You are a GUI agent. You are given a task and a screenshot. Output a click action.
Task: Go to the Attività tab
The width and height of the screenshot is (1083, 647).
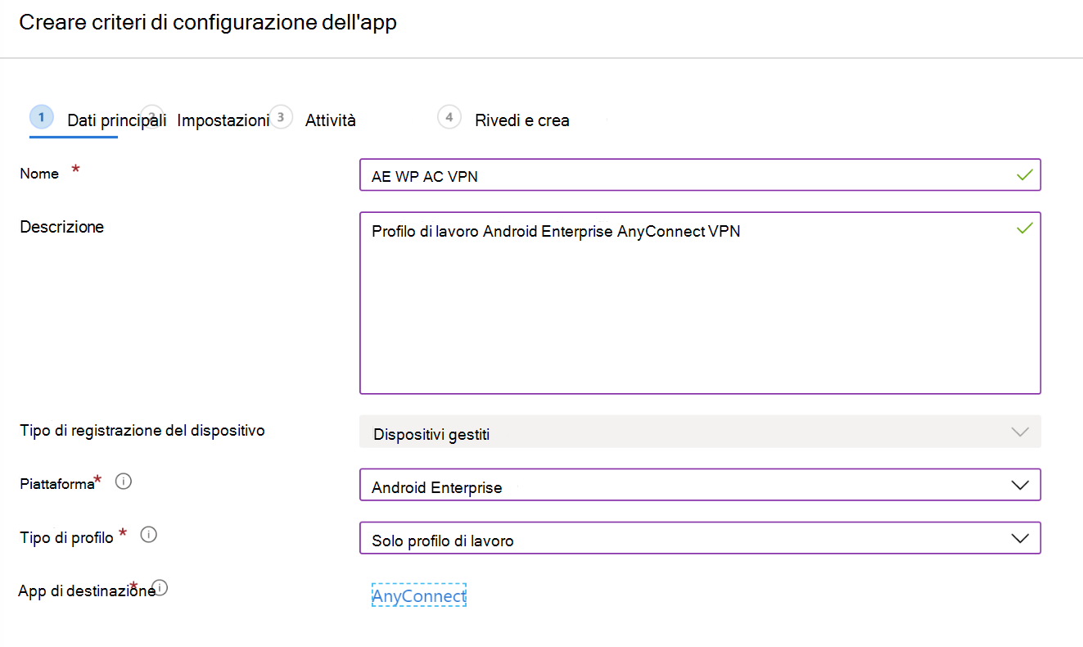331,120
